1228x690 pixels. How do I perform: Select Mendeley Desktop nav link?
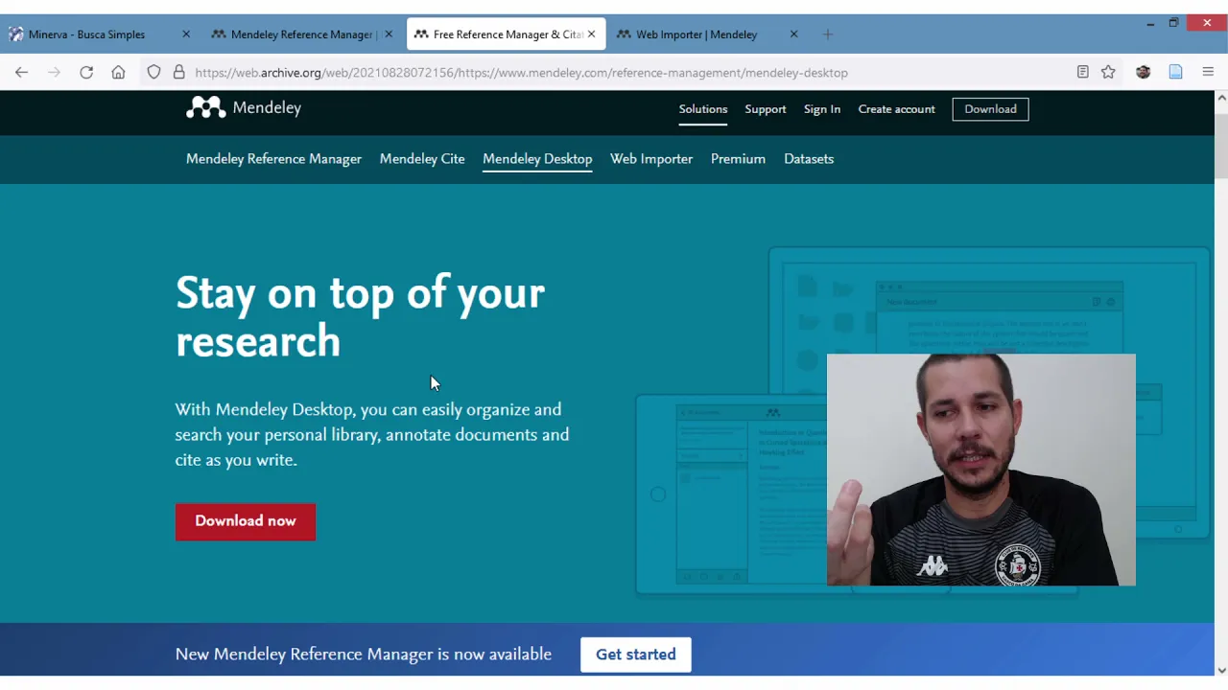[x=537, y=159]
